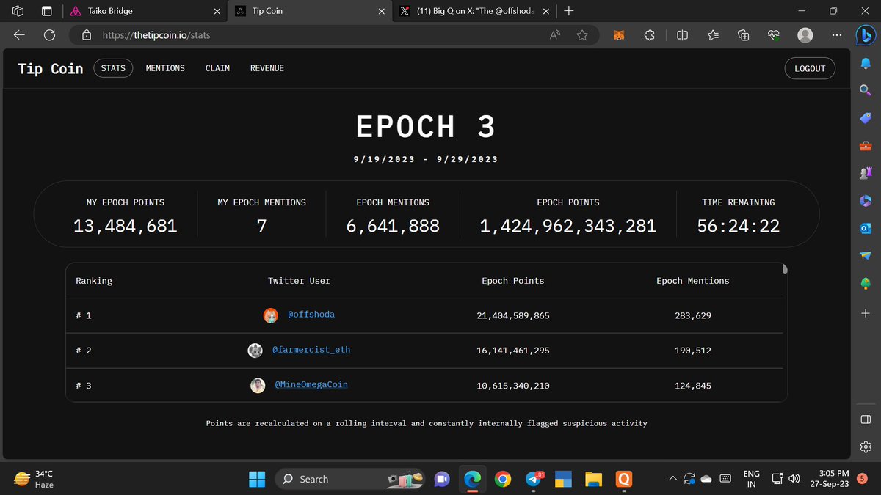Open the Windows Start menu
Viewport: 881px width, 495px height.
coord(257,480)
